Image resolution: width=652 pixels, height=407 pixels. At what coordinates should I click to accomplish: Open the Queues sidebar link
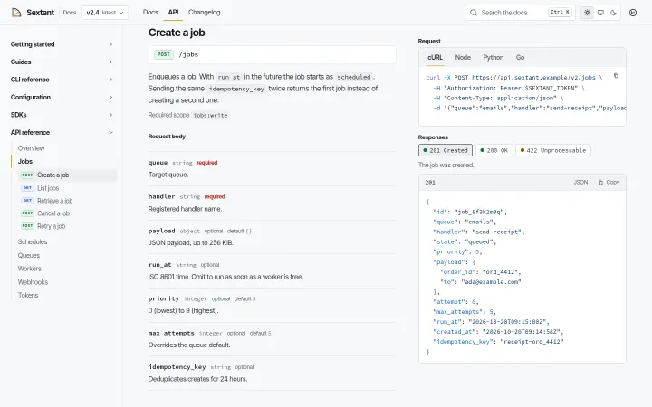pyautogui.click(x=29, y=255)
